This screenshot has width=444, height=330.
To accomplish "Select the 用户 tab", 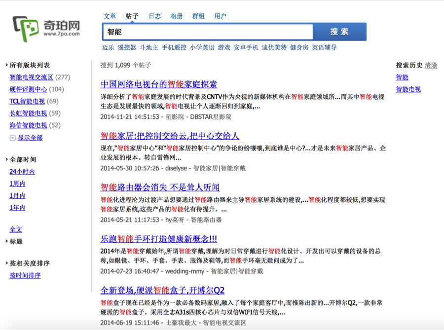I will tap(220, 16).
